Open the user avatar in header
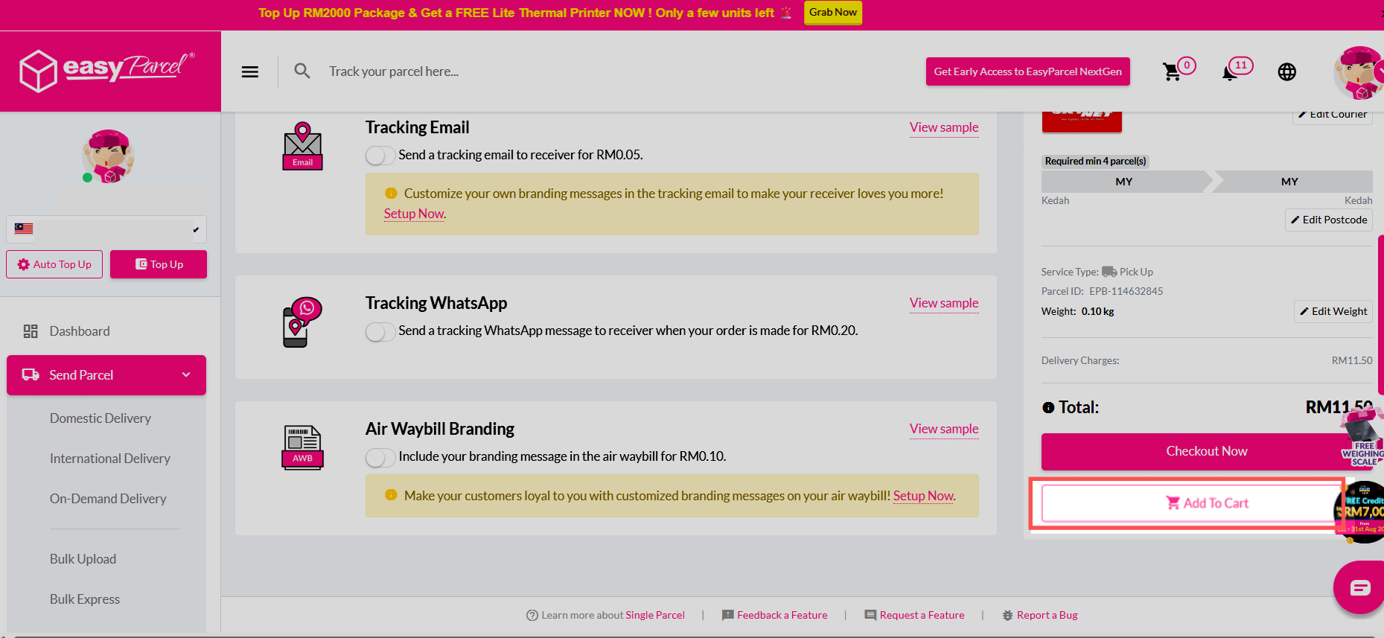Image resolution: width=1384 pixels, height=638 pixels. (1359, 72)
